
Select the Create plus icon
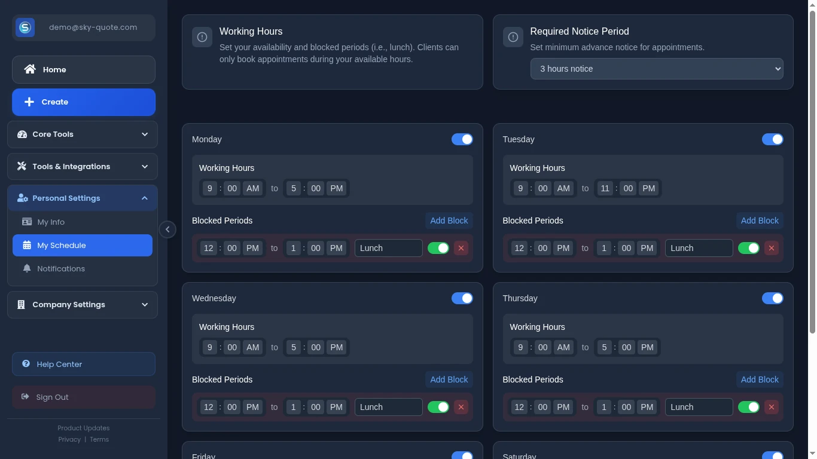tap(29, 102)
